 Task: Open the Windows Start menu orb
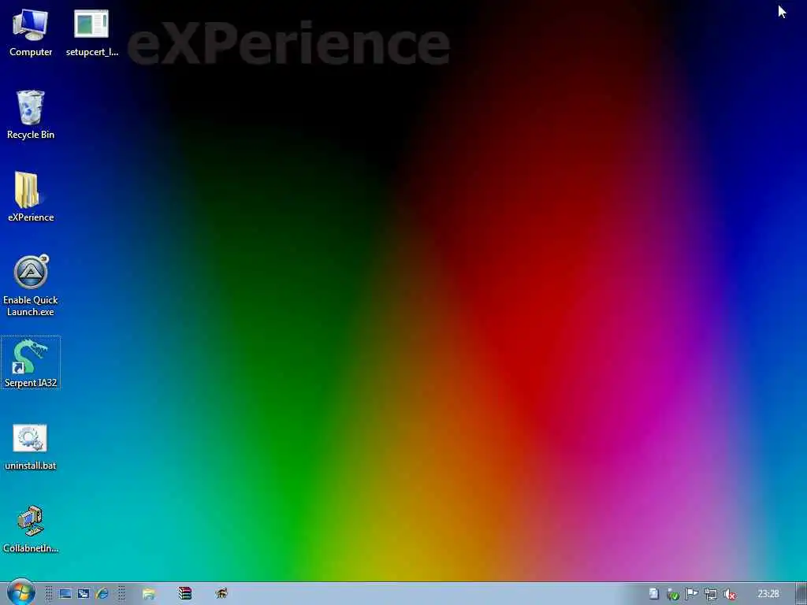pos(20,592)
